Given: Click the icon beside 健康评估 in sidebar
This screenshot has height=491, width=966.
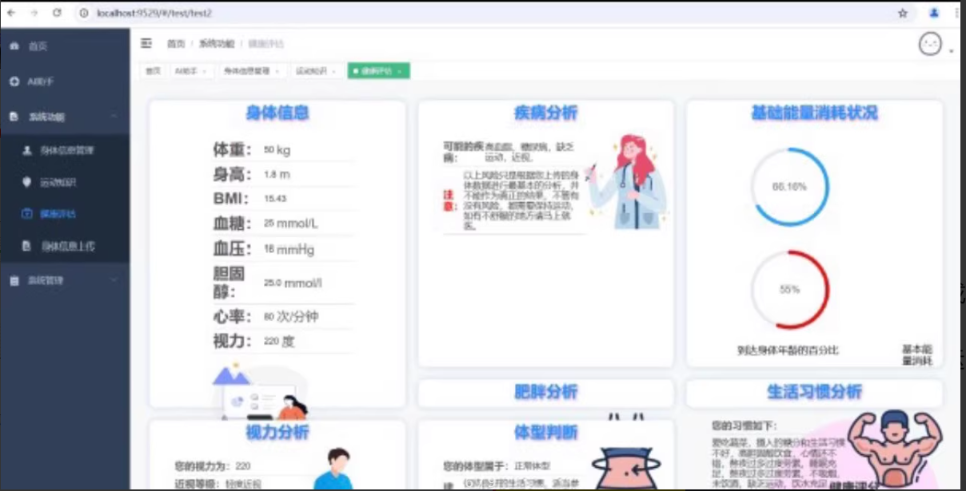Looking at the screenshot, I should coord(27,214).
